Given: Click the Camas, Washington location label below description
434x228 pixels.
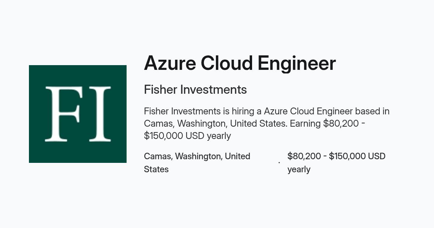Looking at the screenshot, I should coord(197,163).
